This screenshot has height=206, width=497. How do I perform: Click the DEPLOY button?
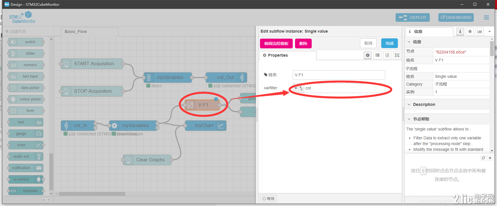(x=413, y=17)
